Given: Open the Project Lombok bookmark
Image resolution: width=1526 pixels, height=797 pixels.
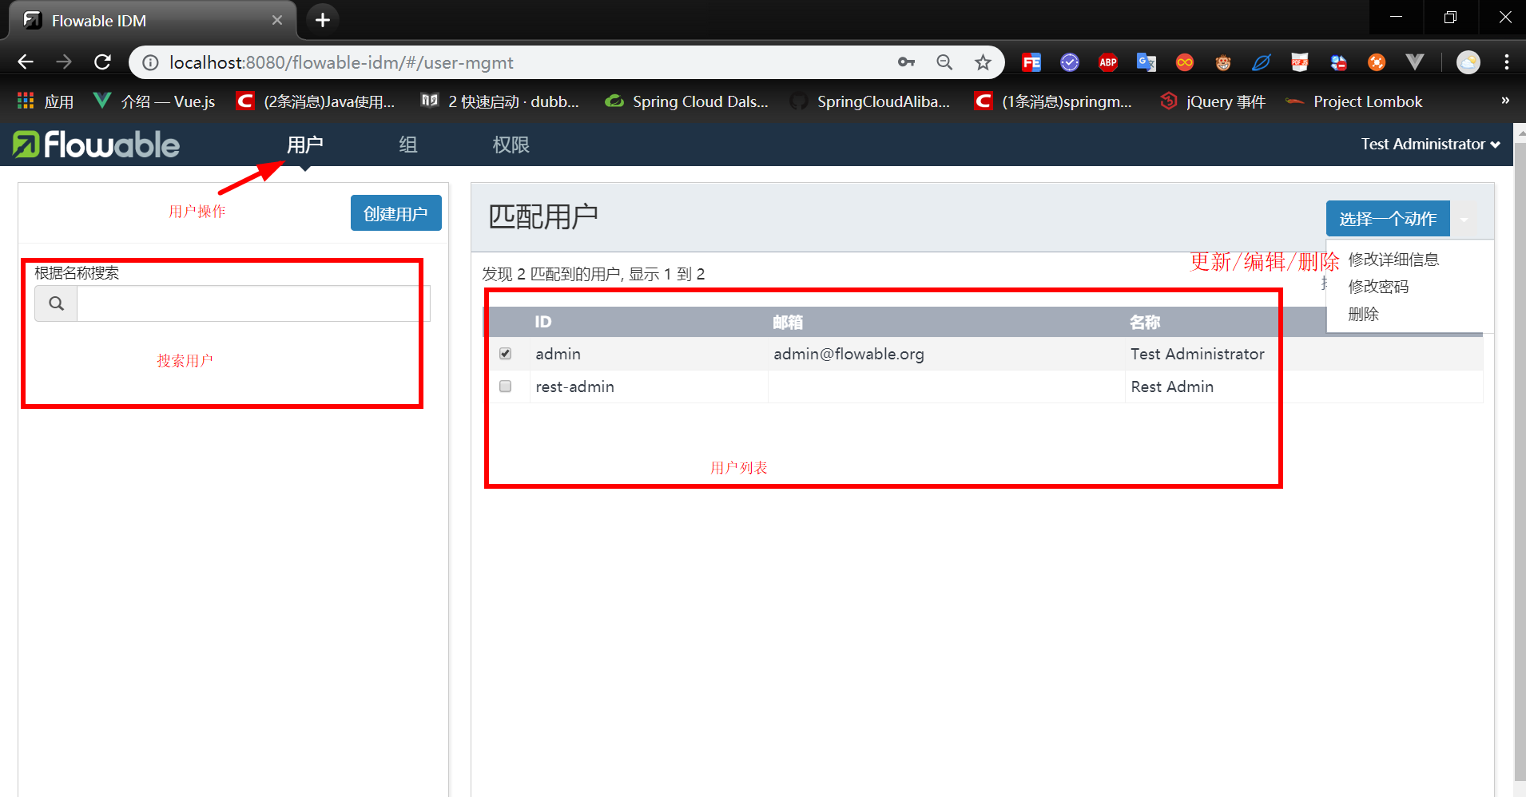Looking at the screenshot, I should click(x=1354, y=101).
